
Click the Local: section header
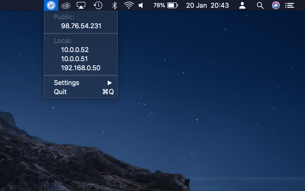pyautogui.click(x=63, y=41)
